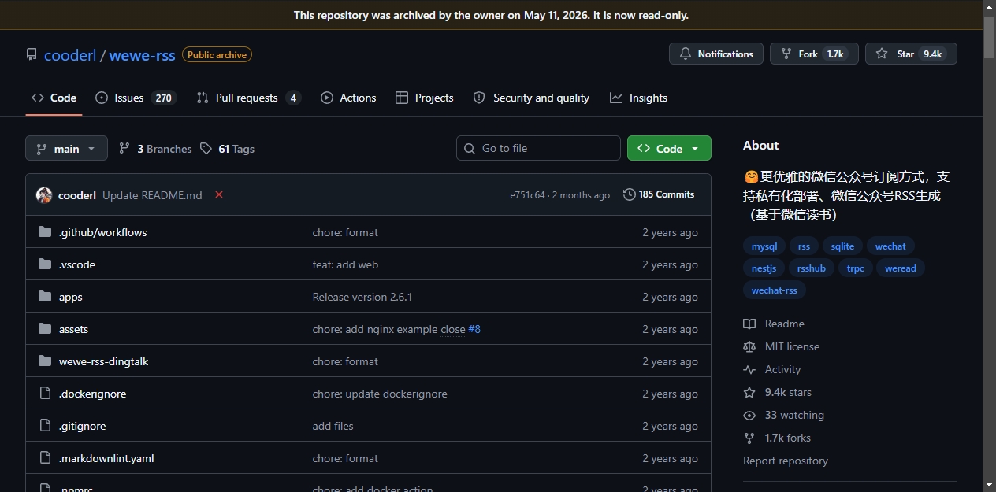Open the wewe-rss-dingtalk folder
Screen dimensions: 996x492
[x=103, y=361]
